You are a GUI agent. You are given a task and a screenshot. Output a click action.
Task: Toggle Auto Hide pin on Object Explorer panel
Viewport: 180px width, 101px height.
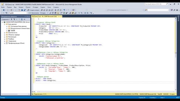(x=27, y=17)
